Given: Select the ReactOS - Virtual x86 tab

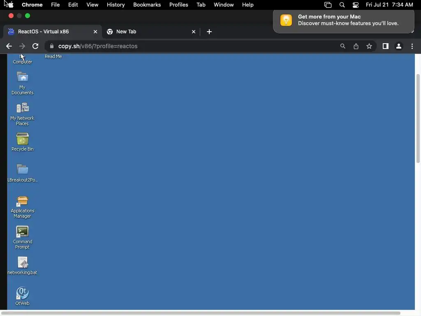Looking at the screenshot, I should (52, 32).
